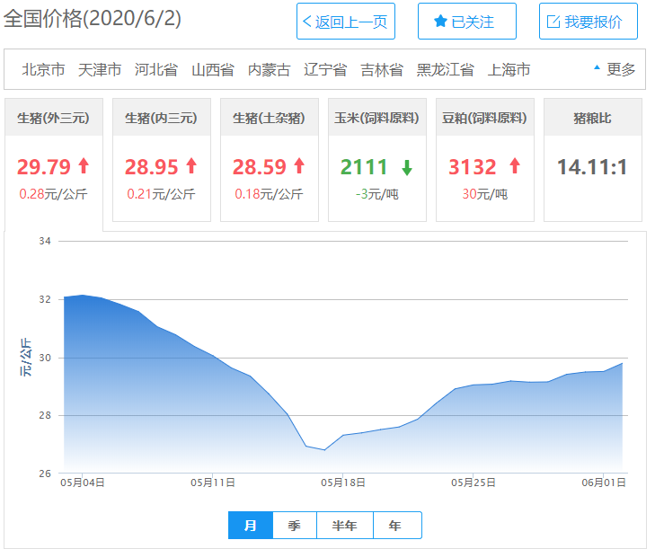This screenshot has width=655, height=549.
Task: Click the -3元/吨 change text
Action: coord(376,194)
